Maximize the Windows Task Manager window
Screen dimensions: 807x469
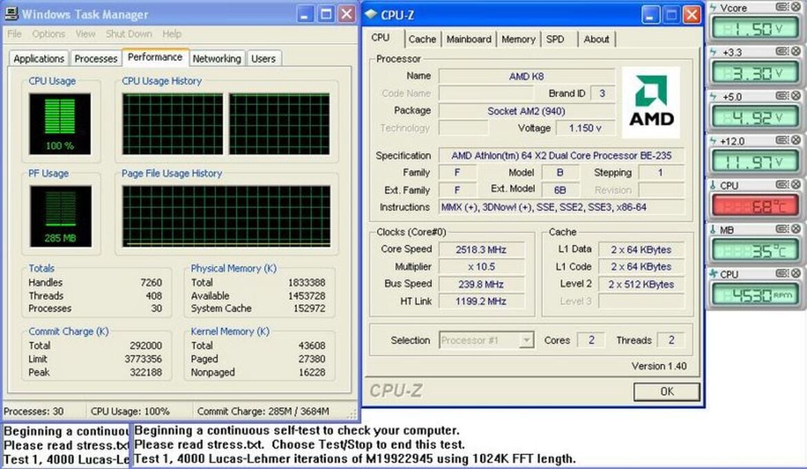[x=326, y=14]
